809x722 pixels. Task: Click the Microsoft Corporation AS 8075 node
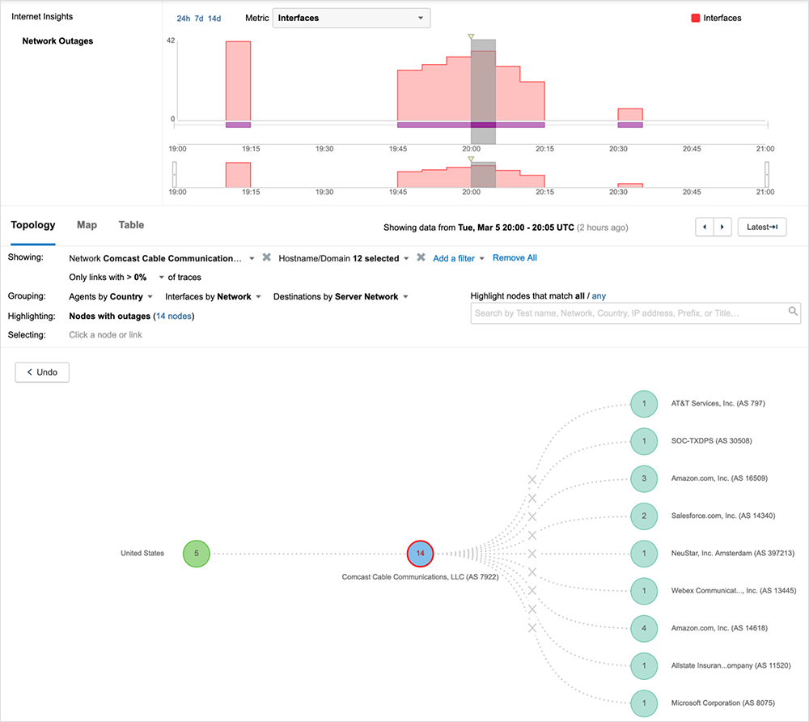point(644,702)
